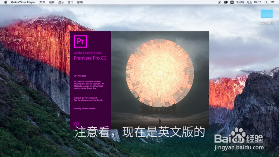Click the Premiere Pro CC title text

click(x=90, y=58)
